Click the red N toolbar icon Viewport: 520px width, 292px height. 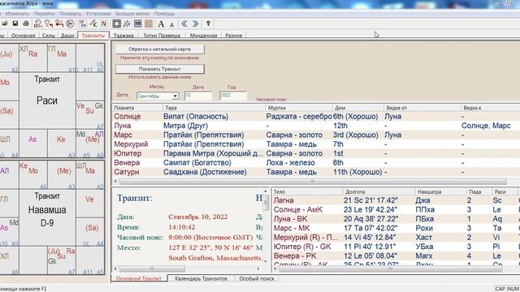coord(104,24)
